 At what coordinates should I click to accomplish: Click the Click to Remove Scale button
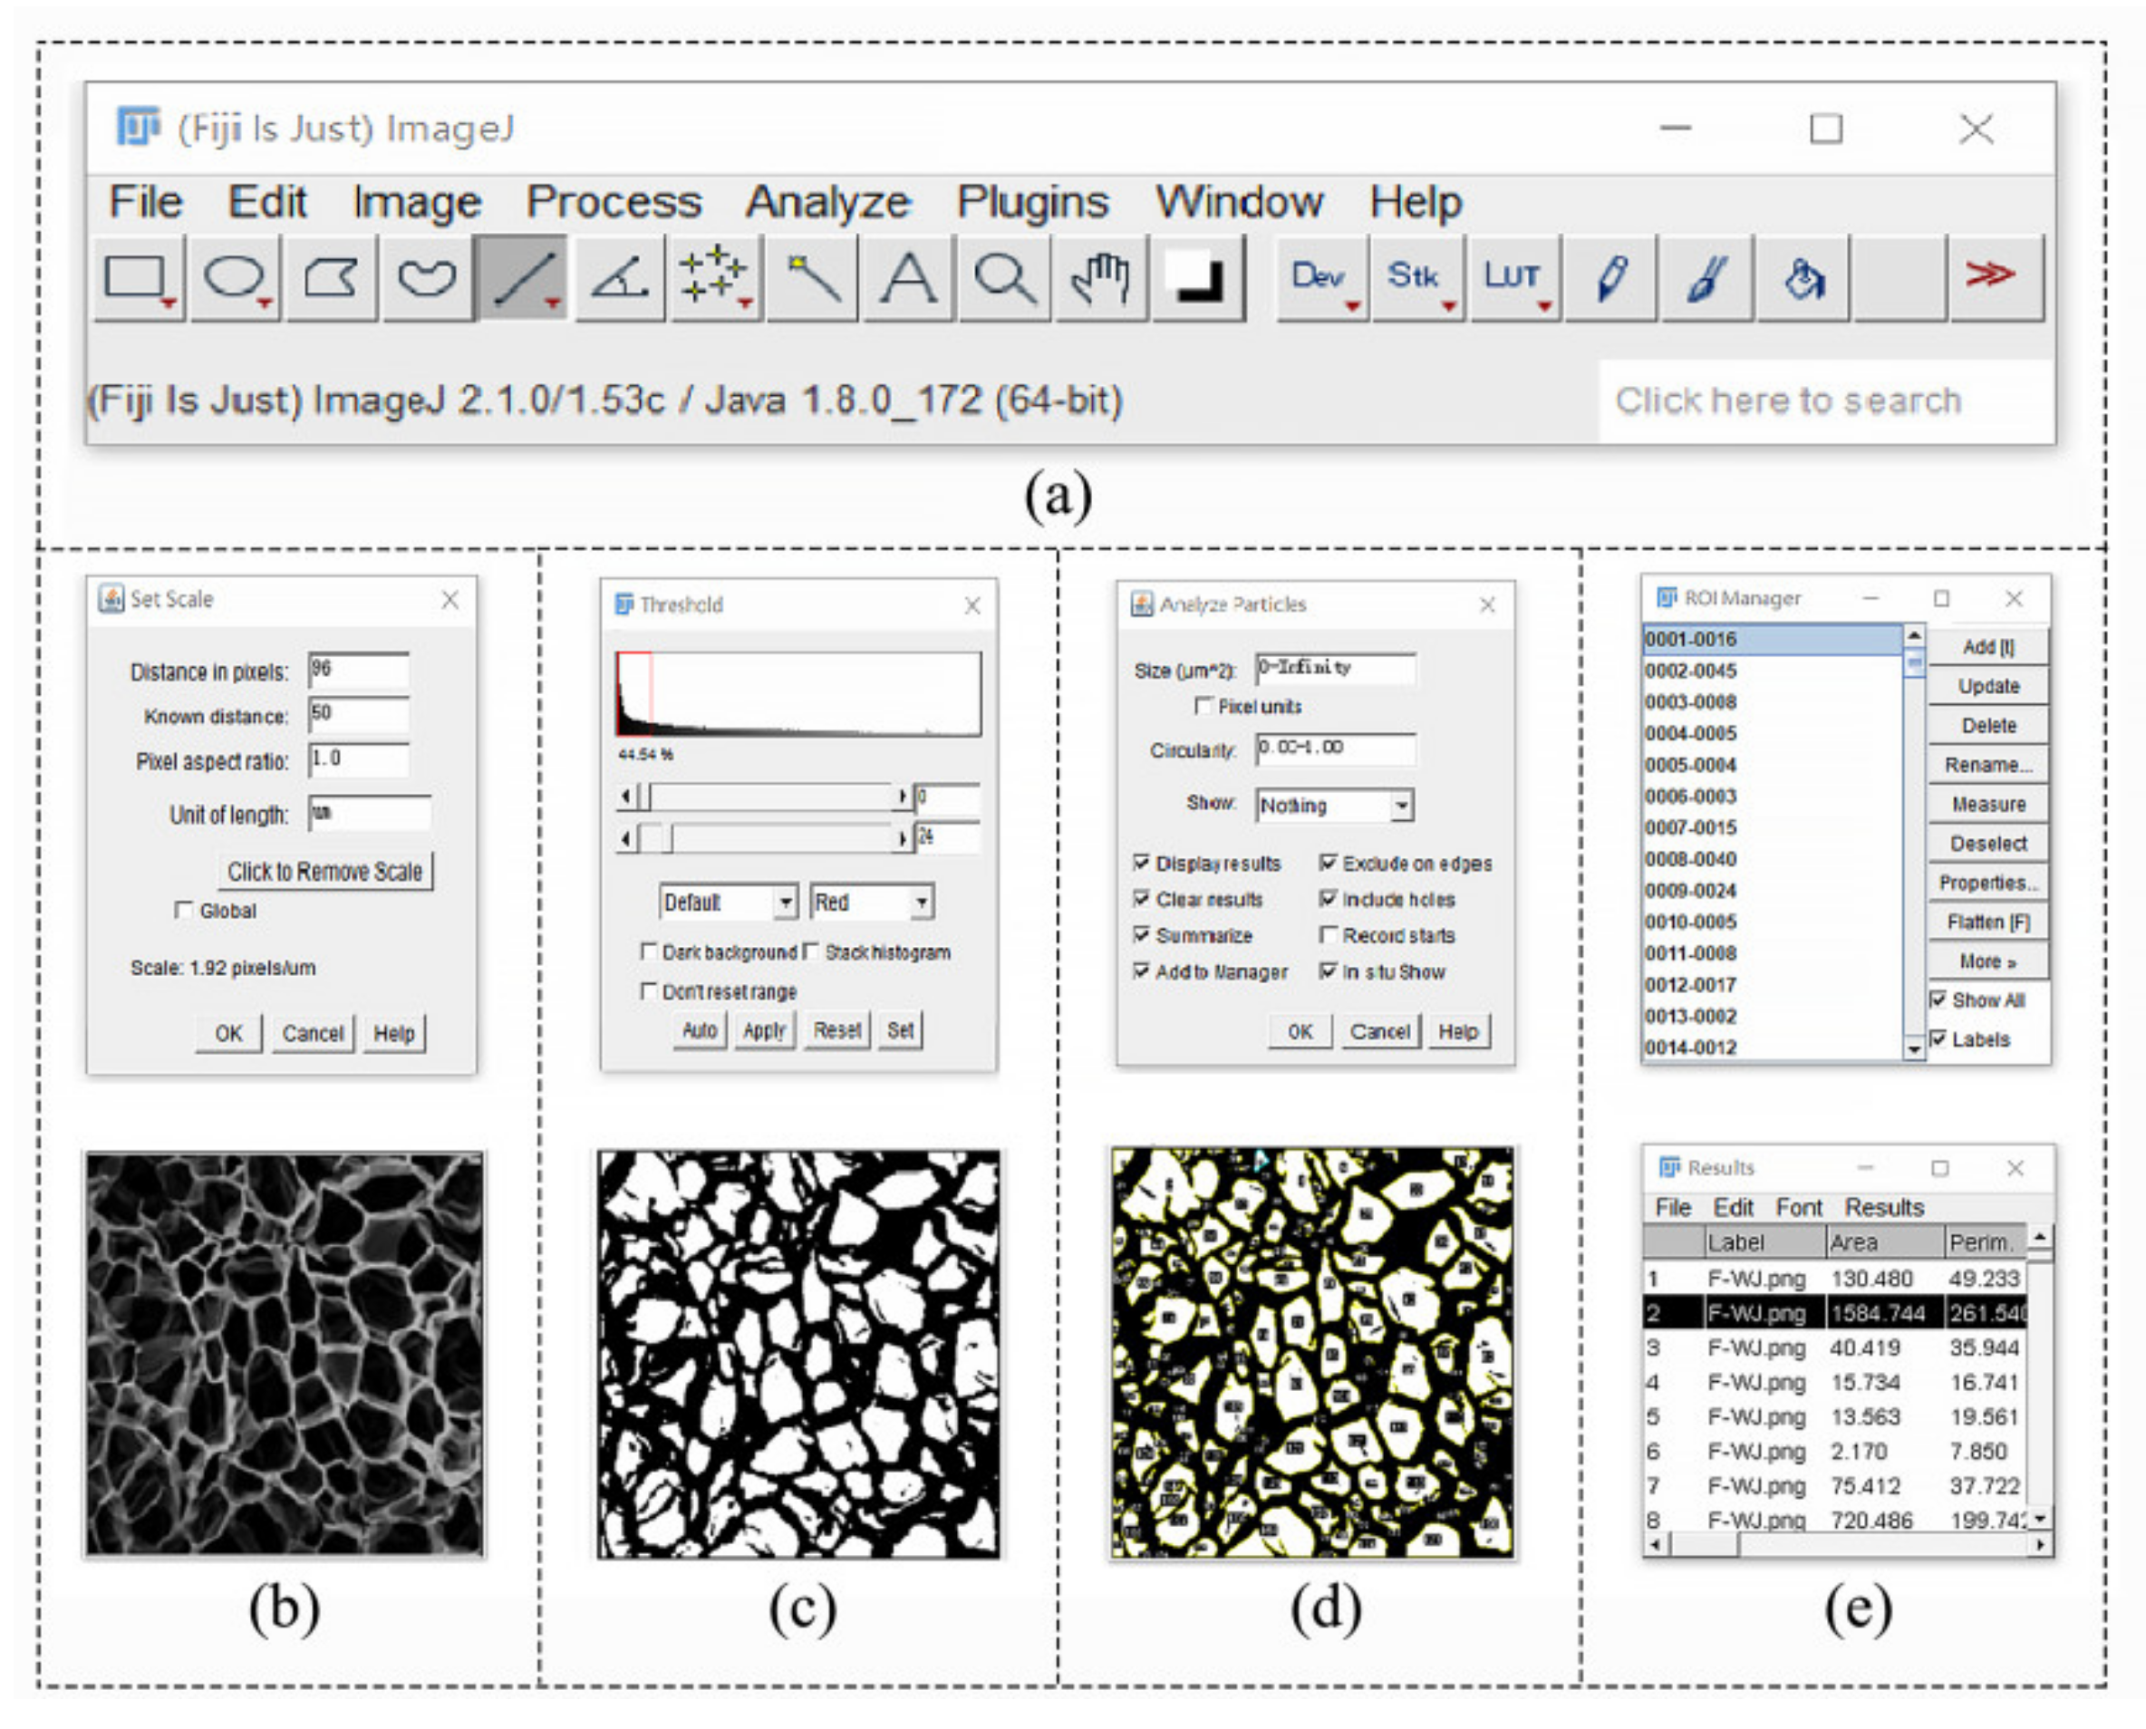324,872
